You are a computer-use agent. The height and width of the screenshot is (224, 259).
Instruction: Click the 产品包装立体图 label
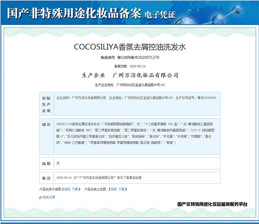pyautogui.click(x=95, y=189)
